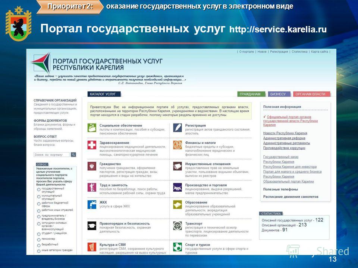Open Образовательный портал Карелии link

point(289,181)
